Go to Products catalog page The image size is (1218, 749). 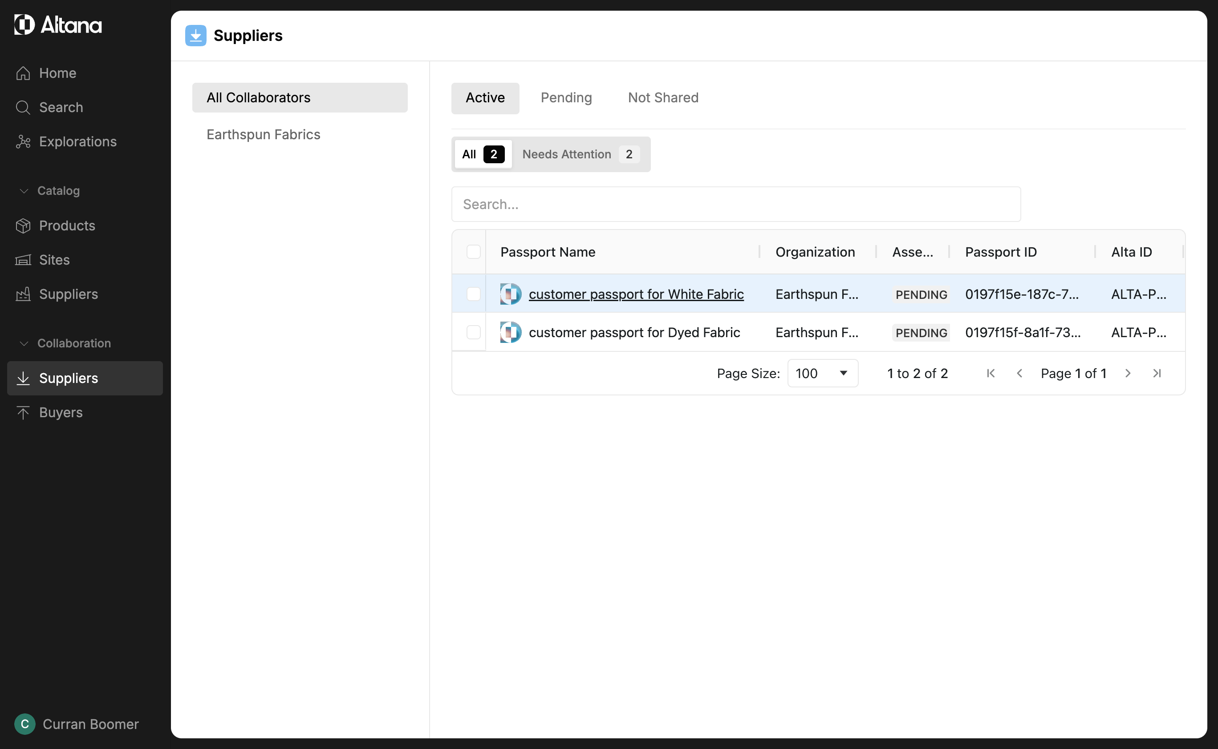(x=67, y=226)
